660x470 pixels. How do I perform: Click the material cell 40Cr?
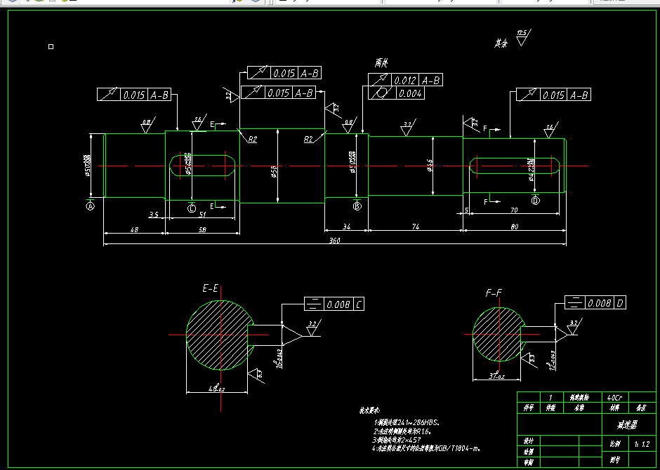pyautogui.click(x=615, y=397)
